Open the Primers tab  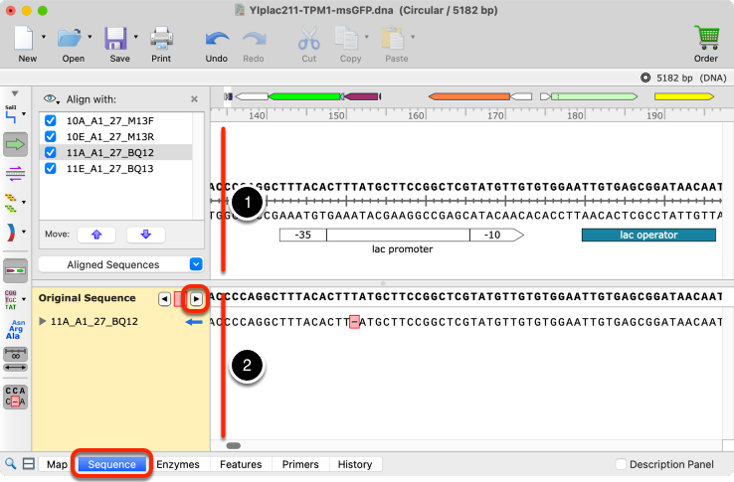(x=300, y=464)
